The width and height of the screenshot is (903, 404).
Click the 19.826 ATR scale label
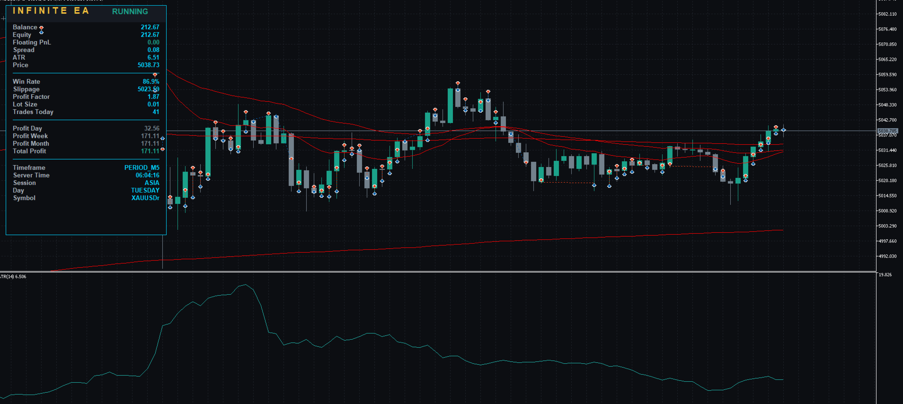885,275
